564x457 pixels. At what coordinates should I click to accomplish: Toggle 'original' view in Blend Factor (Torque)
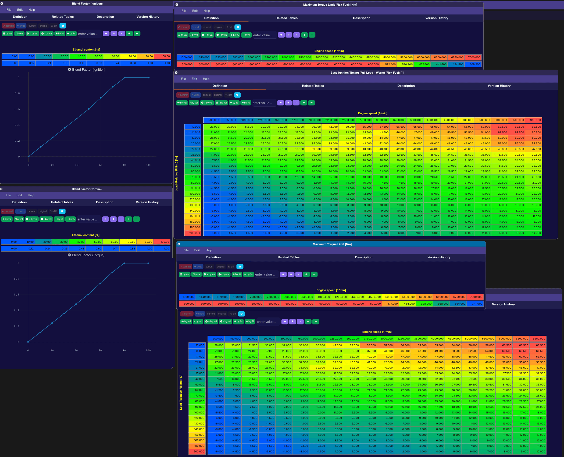43,211
